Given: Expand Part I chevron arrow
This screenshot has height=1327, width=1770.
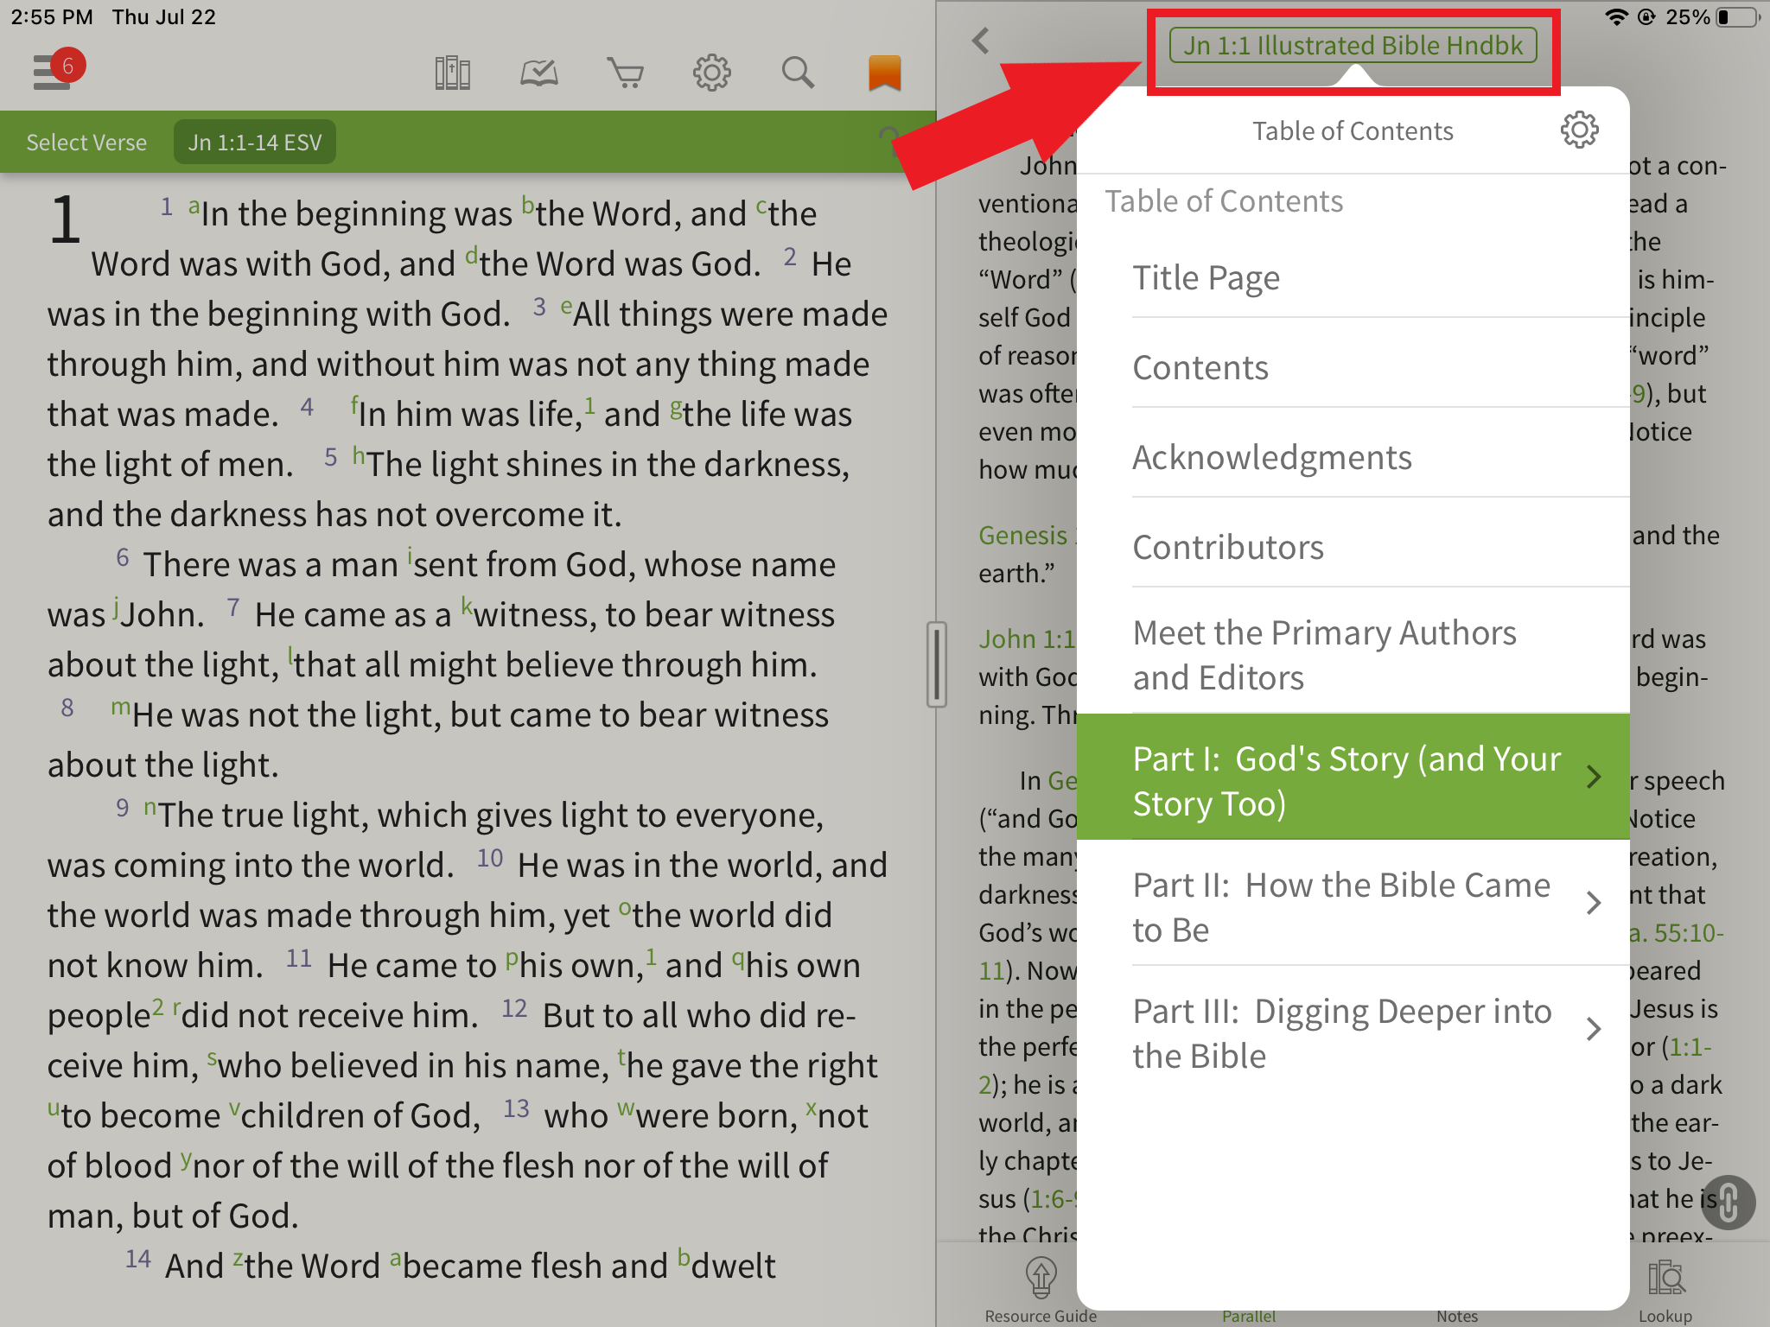Looking at the screenshot, I should (x=1595, y=777).
